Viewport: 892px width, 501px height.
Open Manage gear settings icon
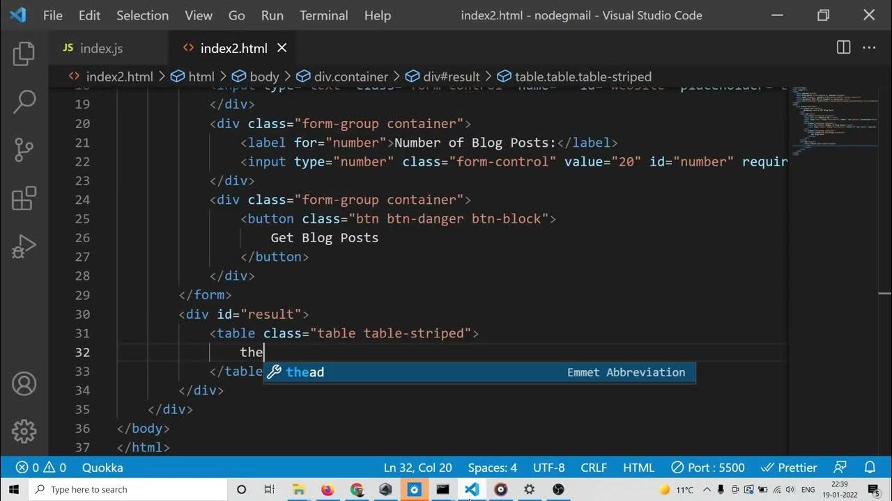24,431
